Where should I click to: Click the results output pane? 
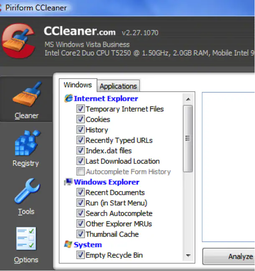pos(229,167)
